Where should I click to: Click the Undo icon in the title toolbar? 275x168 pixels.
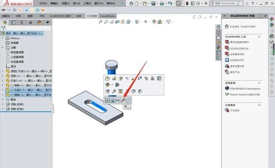(x=170, y=3)
